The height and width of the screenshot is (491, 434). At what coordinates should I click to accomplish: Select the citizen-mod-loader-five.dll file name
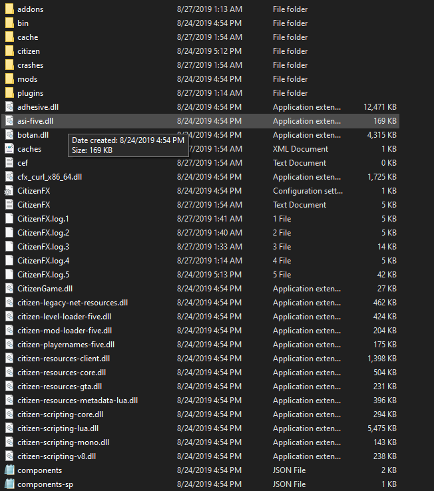65,331
